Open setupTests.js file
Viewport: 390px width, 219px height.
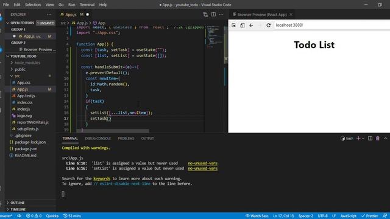pos(30,129)
